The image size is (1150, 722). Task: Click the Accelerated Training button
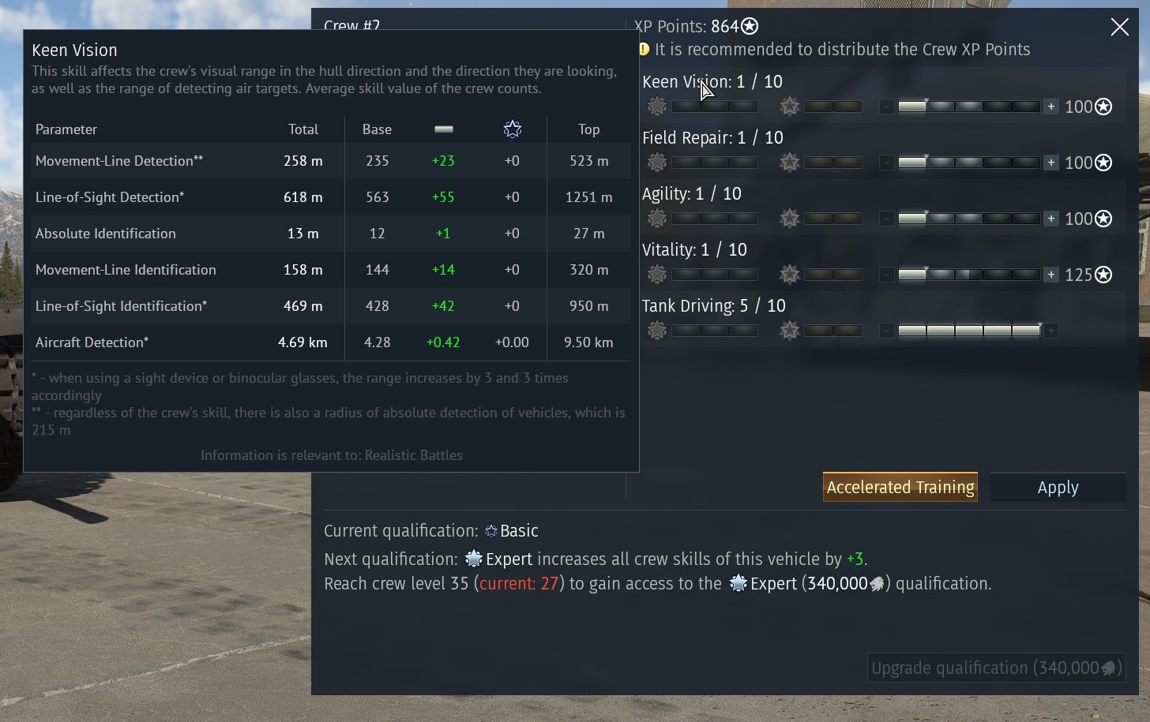point(900,488)
